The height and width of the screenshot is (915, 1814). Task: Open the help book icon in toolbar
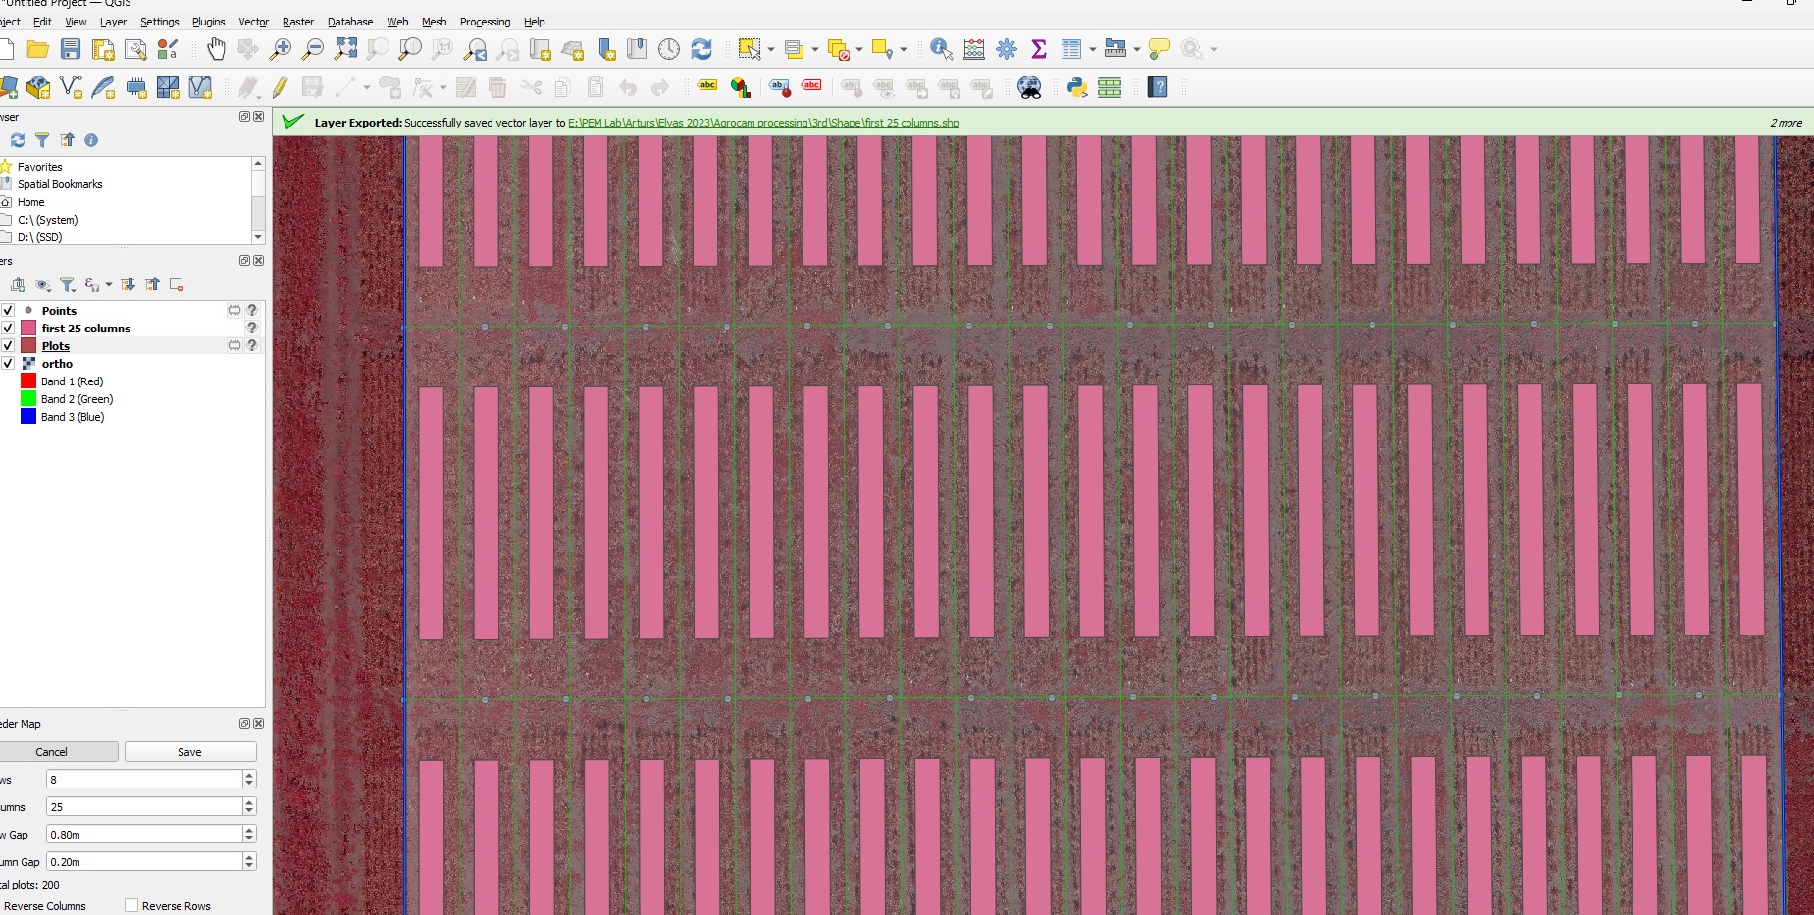point(1158,88)
